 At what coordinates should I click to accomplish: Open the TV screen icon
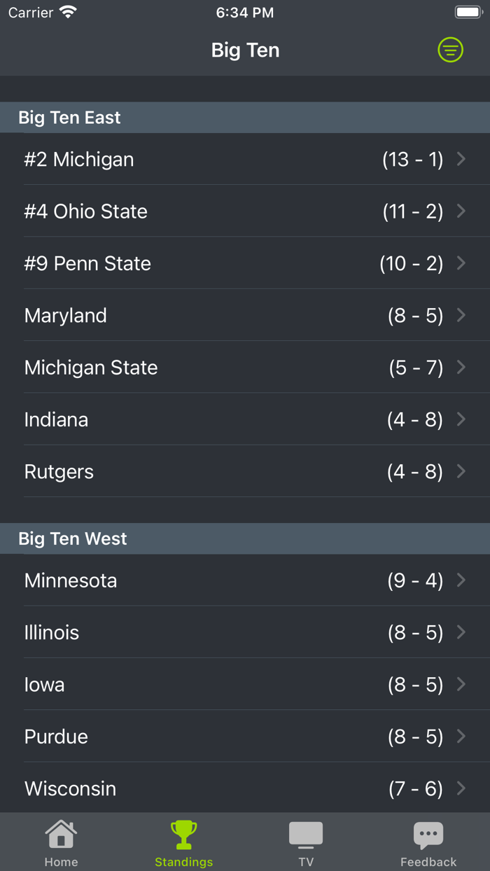(306, 833)
